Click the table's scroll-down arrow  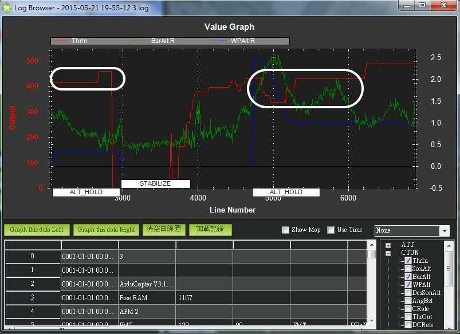pos(371,321)
